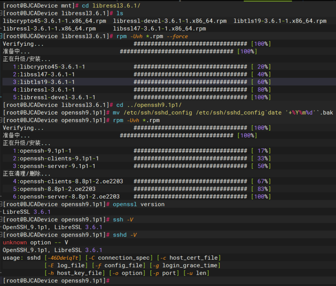
Task: Click the '33%' progress value
Action: click(x=263, y=159)
